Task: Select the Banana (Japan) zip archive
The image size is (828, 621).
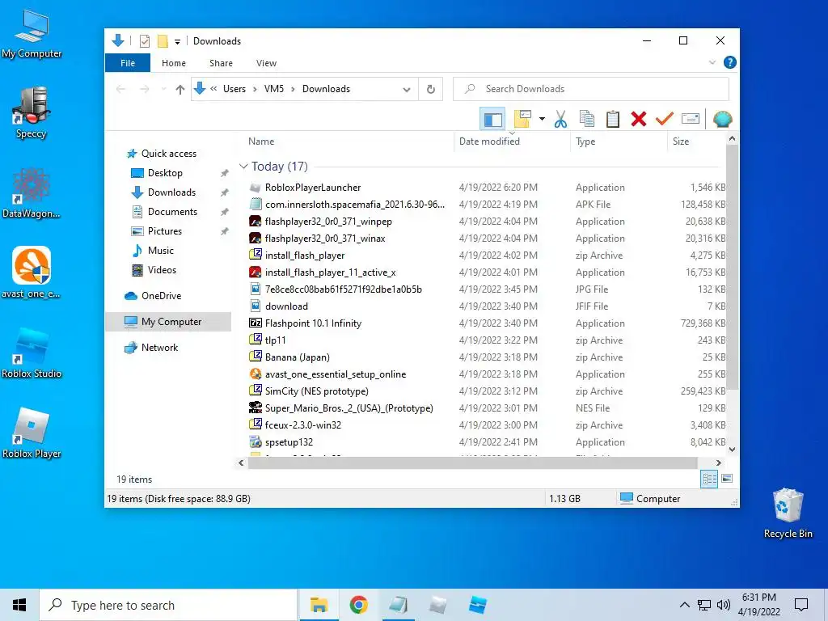Action: [297, 357]
